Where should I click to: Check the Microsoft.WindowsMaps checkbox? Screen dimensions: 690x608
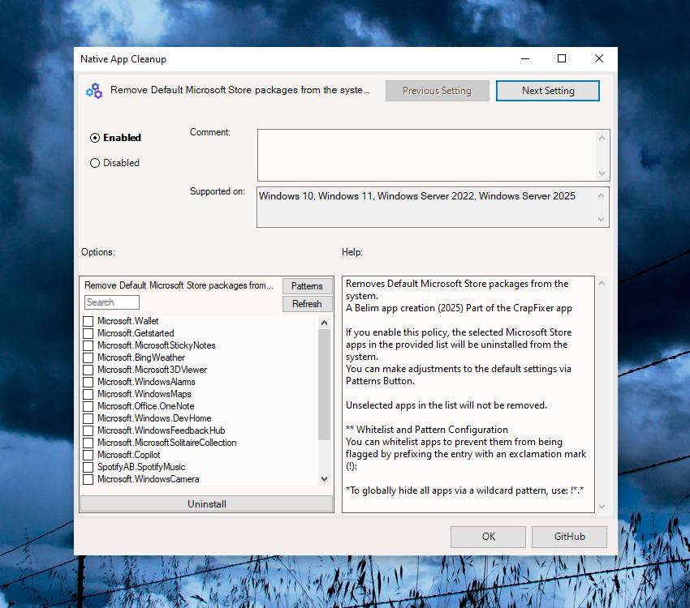[88, 394]
